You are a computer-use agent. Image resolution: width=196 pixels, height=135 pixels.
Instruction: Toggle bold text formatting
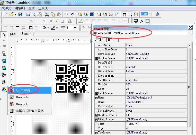51,21
